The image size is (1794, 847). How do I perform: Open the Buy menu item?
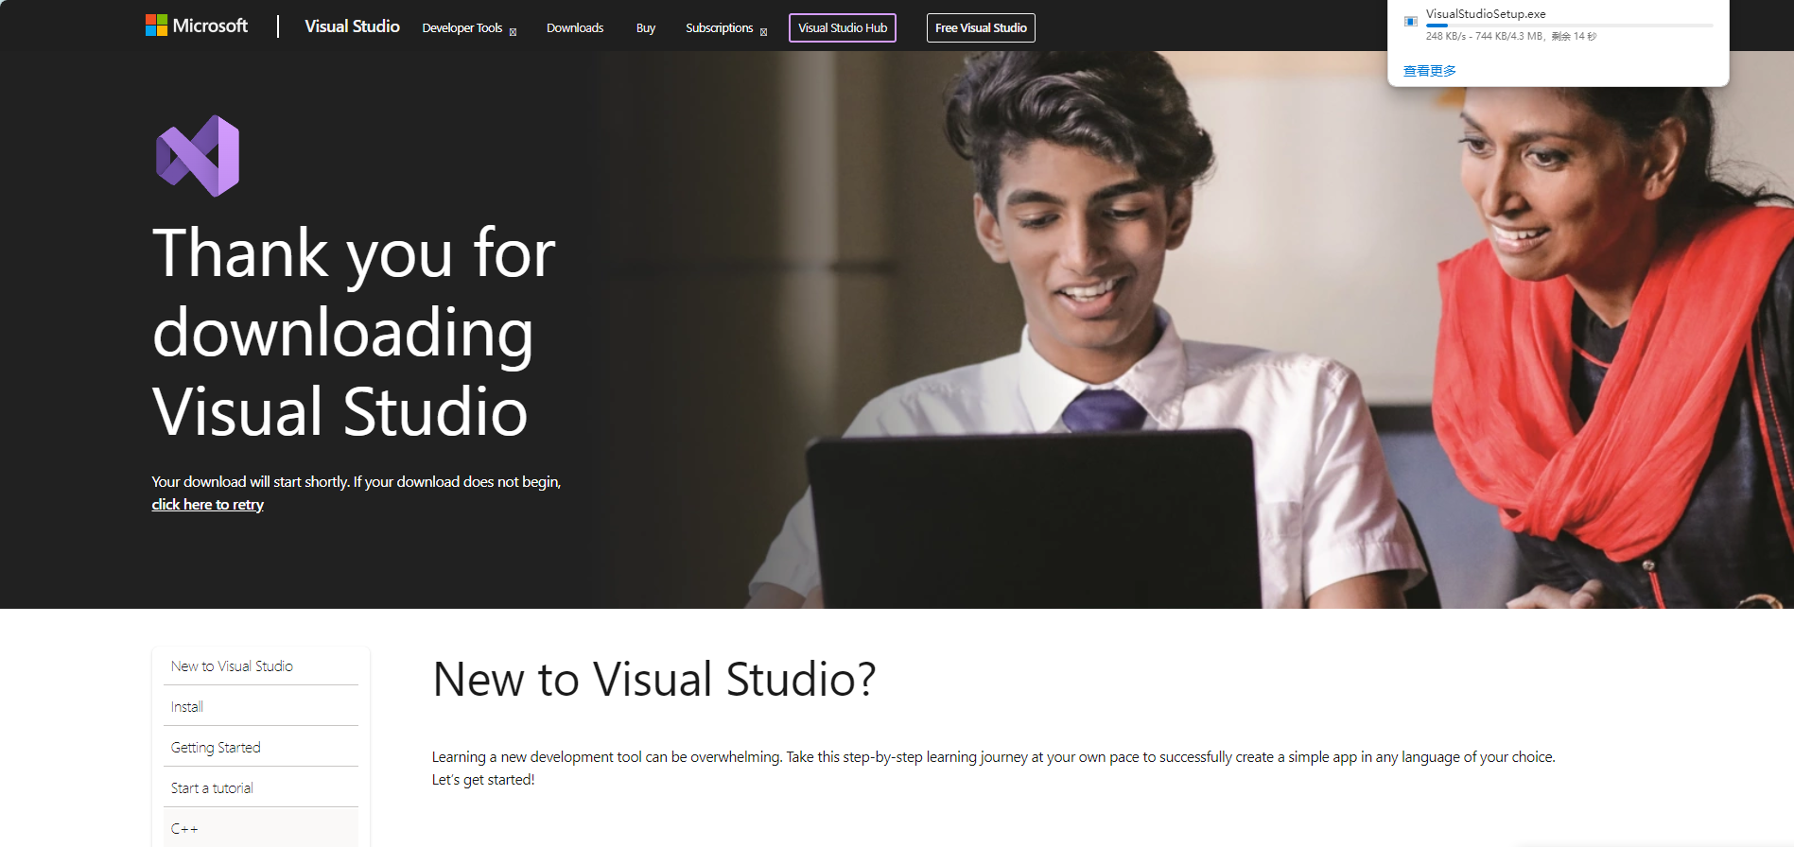click(646, 28)
